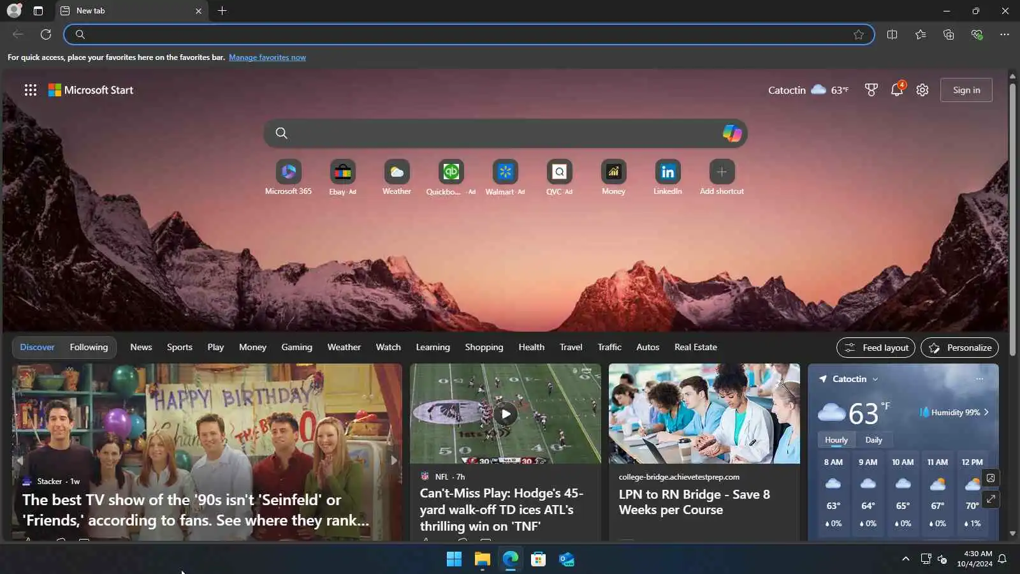
Task: Select Daily weather forecast
Action: point(873,439)
